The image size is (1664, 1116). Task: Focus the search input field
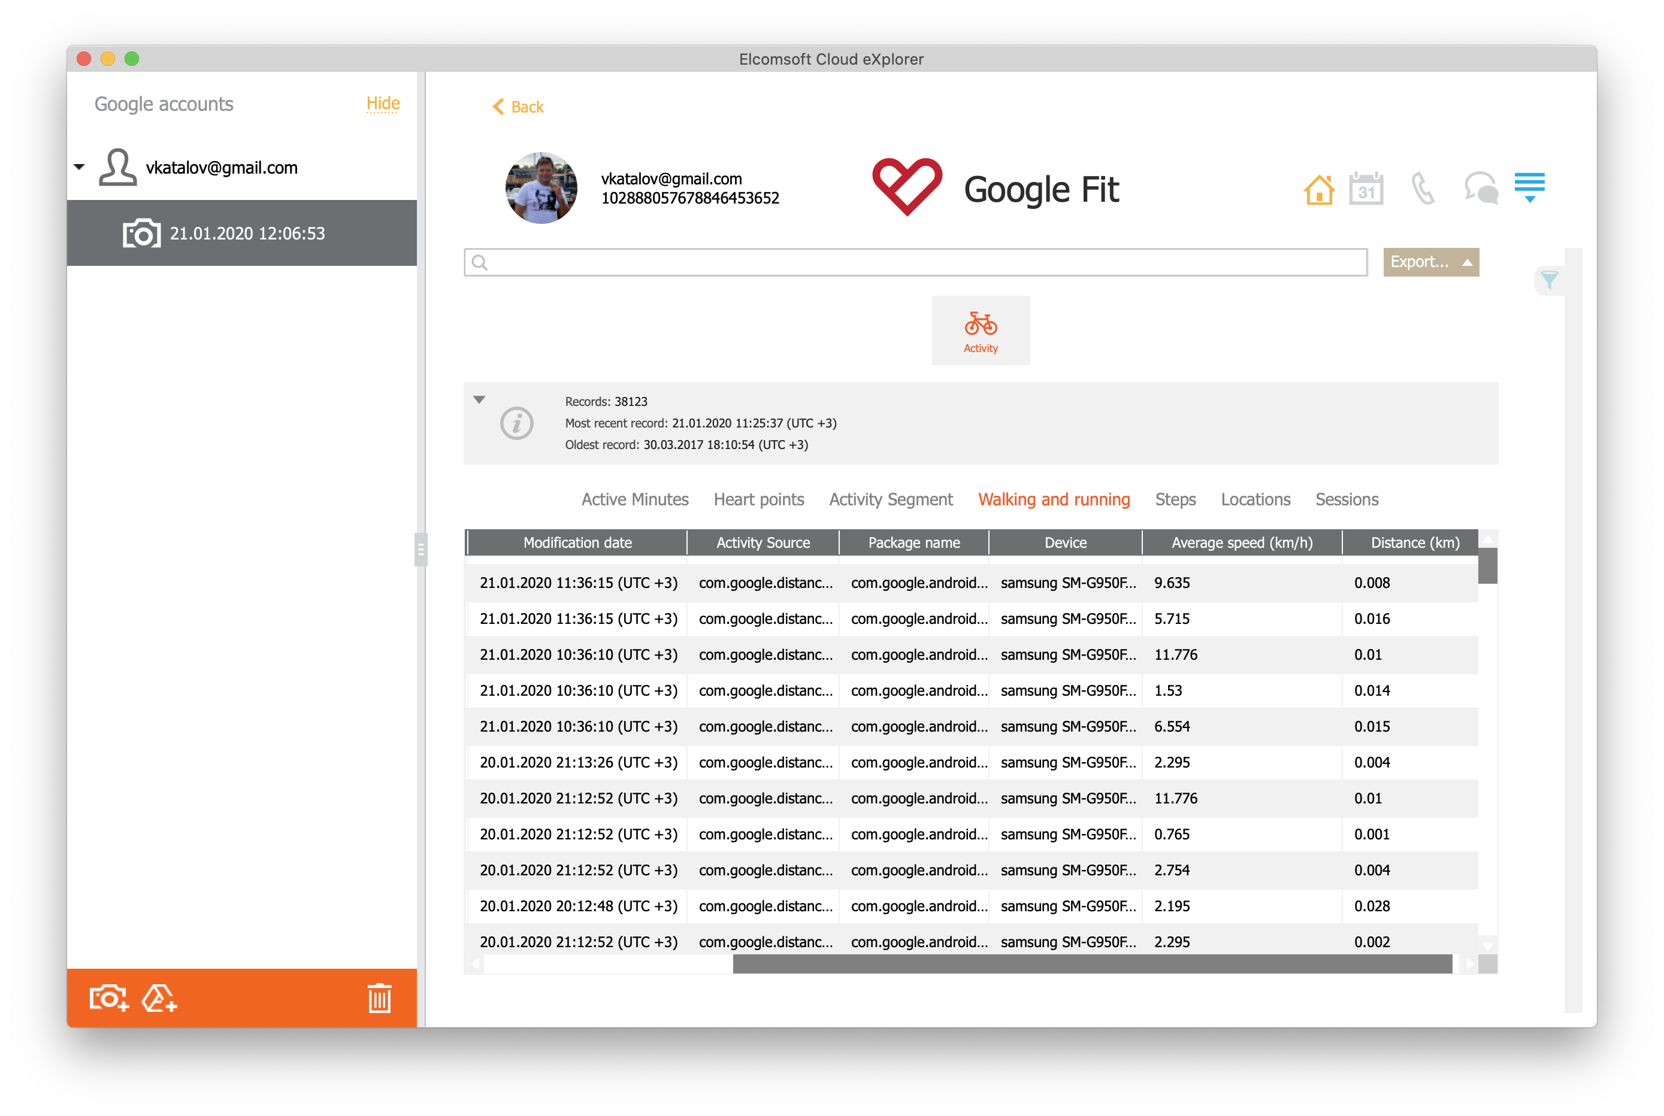(x=915, y=263)
